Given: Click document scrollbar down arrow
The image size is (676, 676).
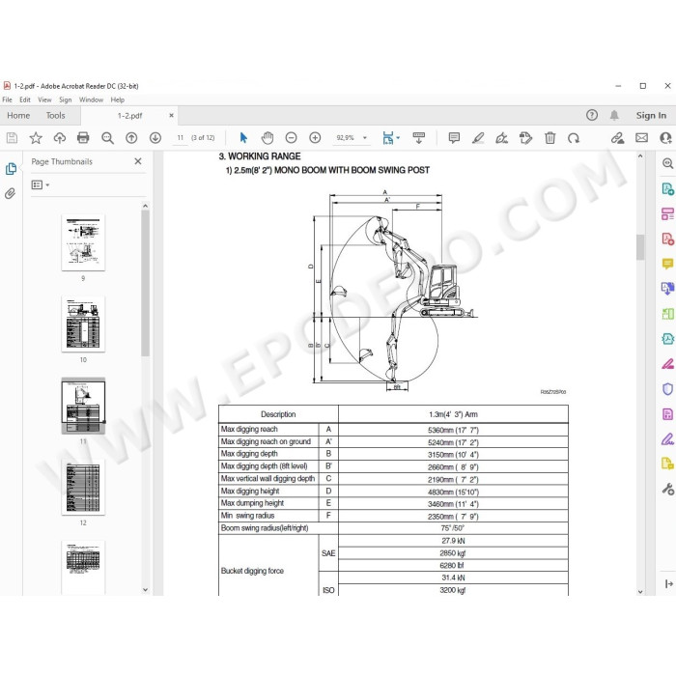Looking at the screenshot, I should point(640,591).
